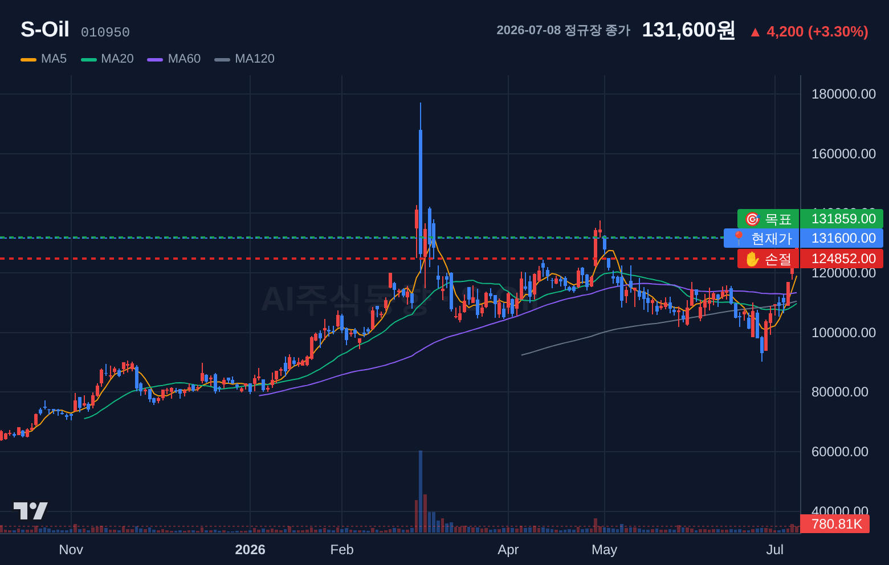Click the Feb time axis label
The width and height of the screenshot is (889, 565).
342,550
